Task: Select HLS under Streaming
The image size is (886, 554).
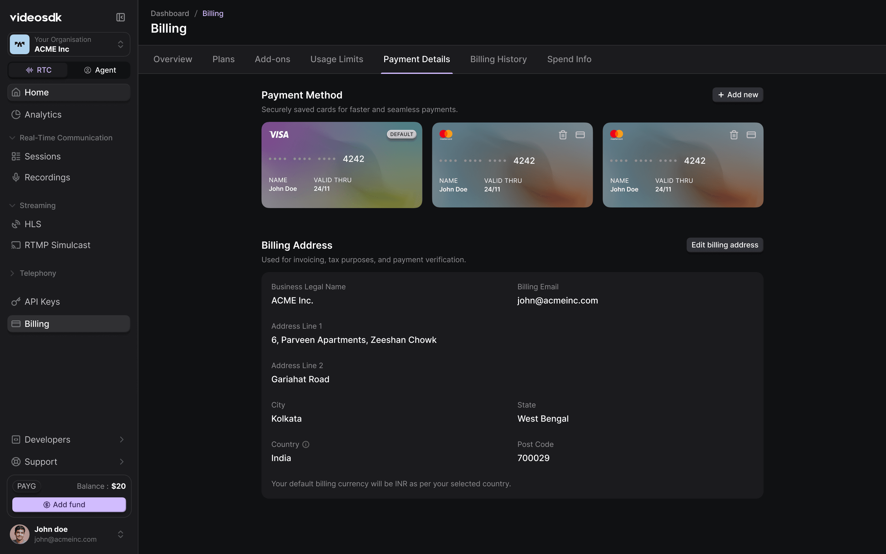Action: [x=33, y=224]
